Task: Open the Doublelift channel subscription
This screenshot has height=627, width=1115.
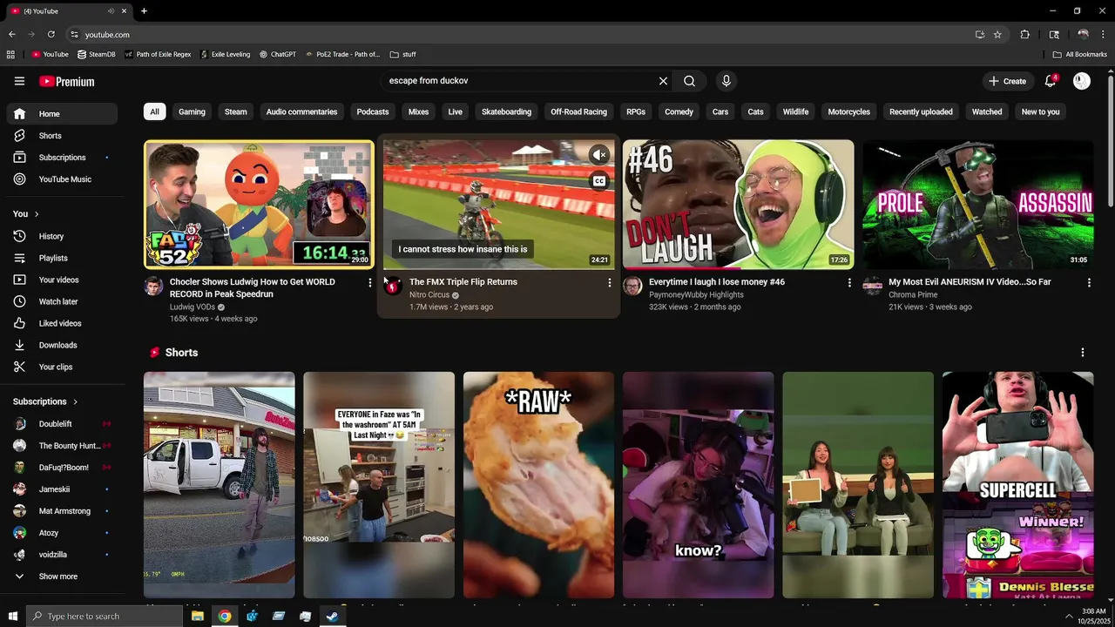Action: (x=62, y=424)
